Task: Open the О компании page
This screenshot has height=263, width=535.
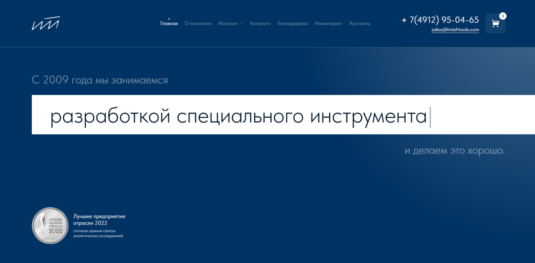Action: 198,23
